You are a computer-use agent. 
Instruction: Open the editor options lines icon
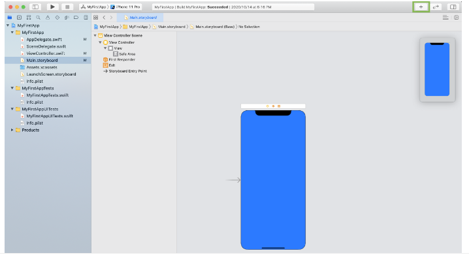click(445, 18)
